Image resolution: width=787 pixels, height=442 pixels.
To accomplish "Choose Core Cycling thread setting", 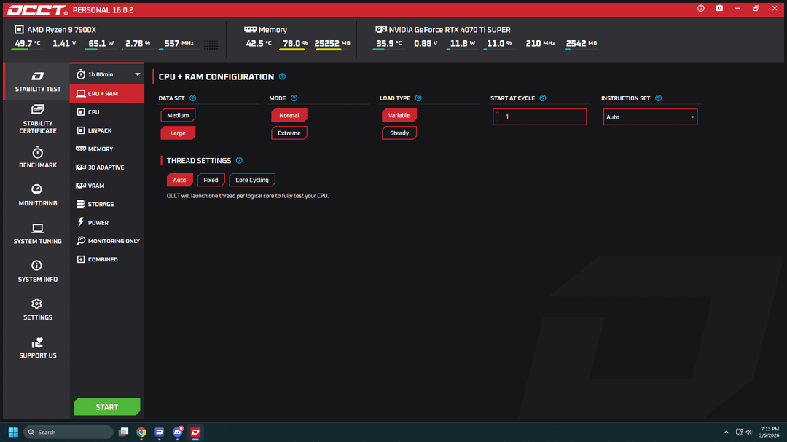I will click(252, 180).
